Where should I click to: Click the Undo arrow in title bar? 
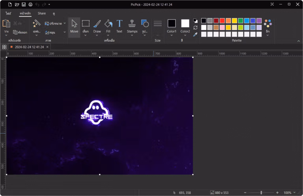37,4
